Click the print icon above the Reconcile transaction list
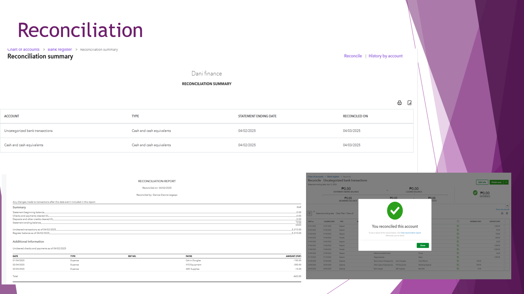The height and width of the screenshot is (294, 524). [x=502, y=213]
